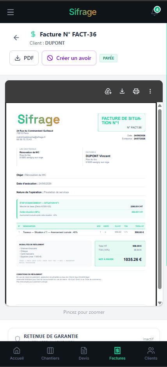Print the document with the printer icon

click(136, 91)
